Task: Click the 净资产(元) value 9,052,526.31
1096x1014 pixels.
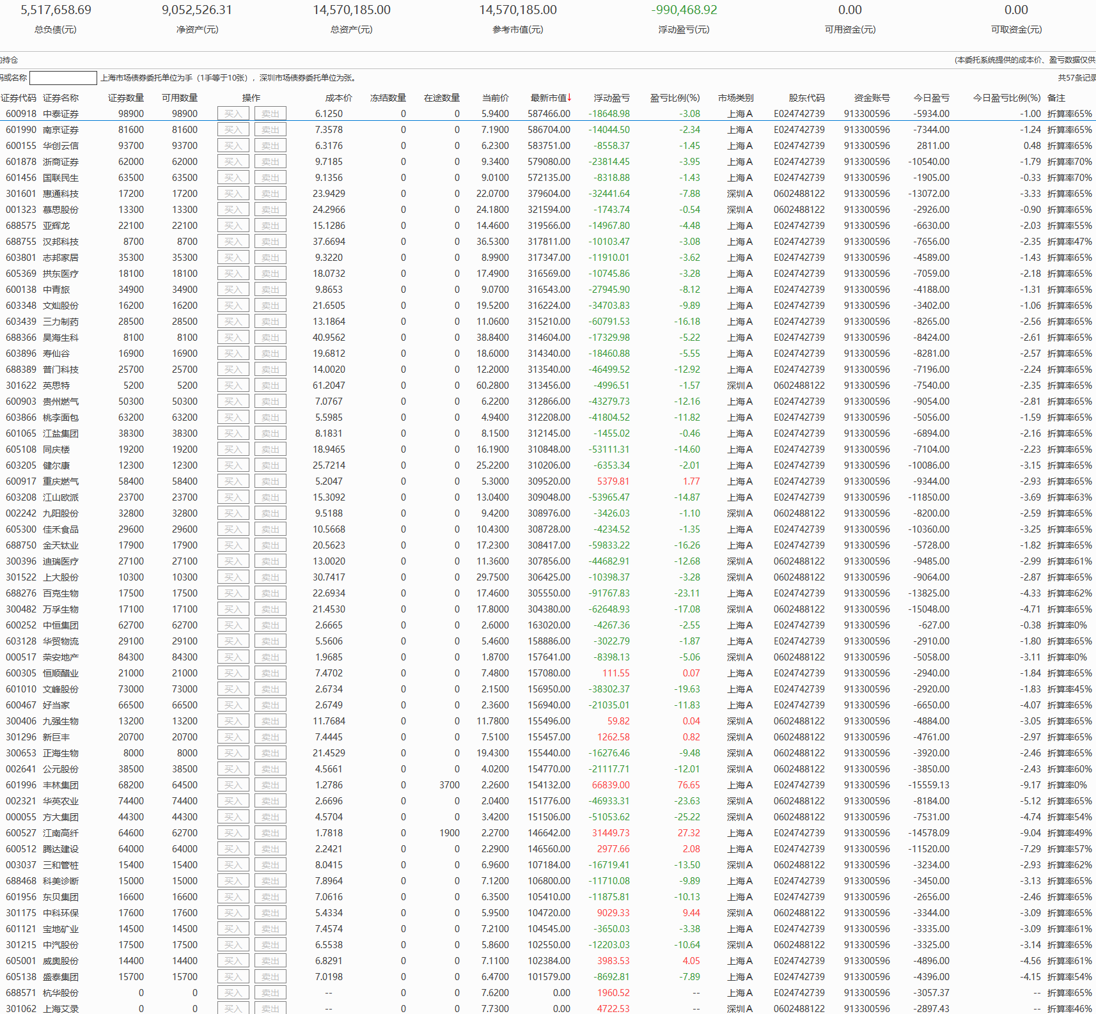Action: [197, 10]
